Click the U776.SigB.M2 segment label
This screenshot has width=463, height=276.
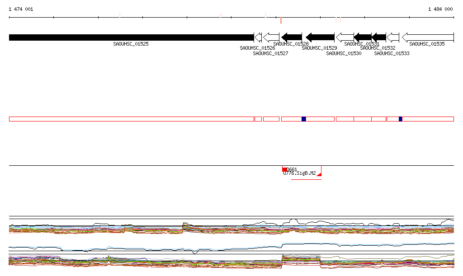[x=299, y=173]
